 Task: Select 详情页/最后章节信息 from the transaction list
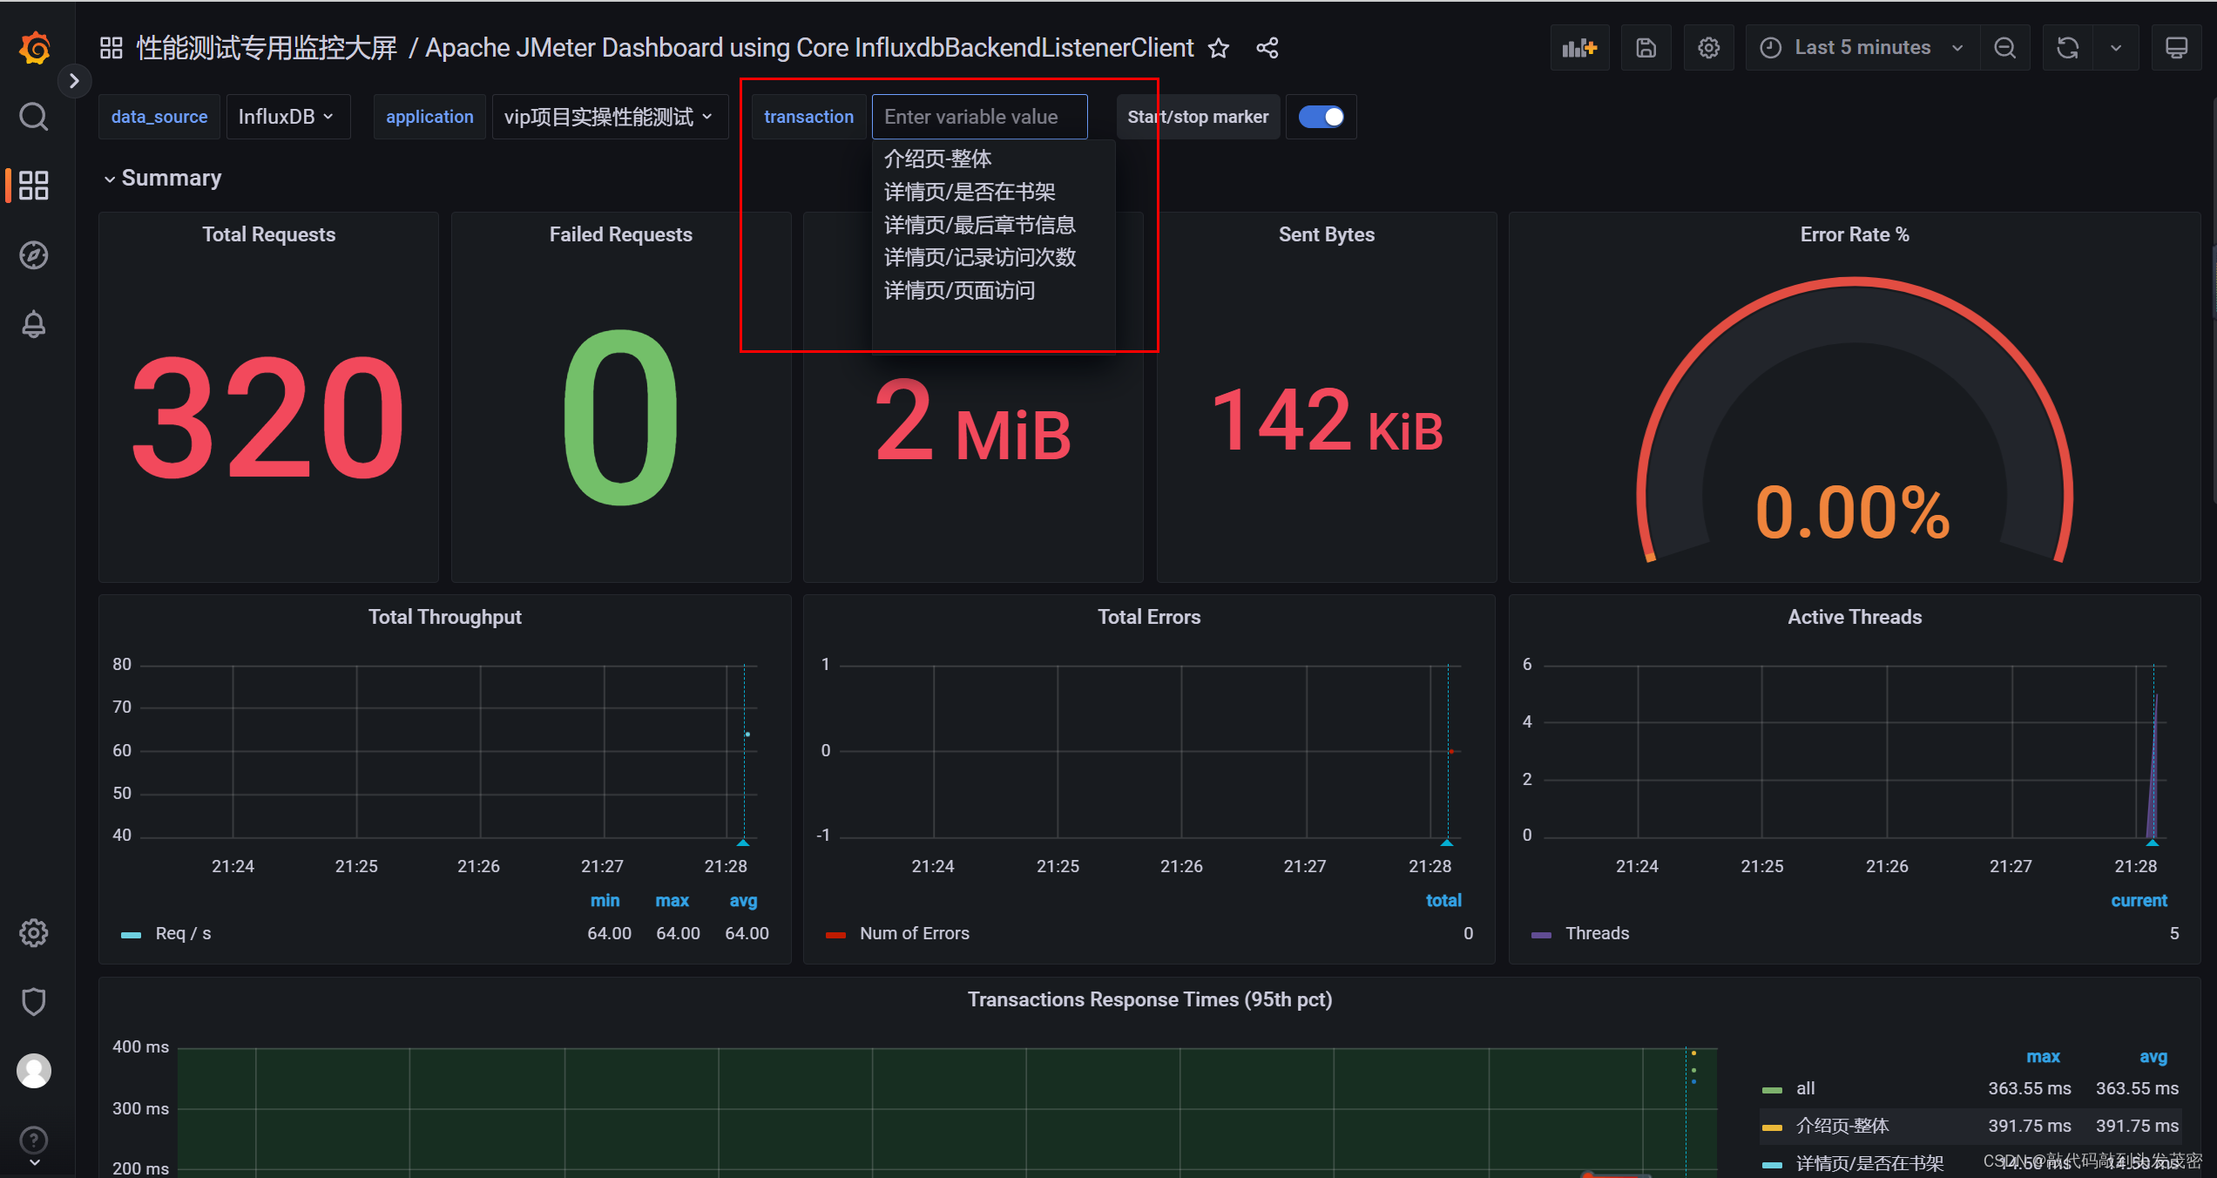coord(980,225)
